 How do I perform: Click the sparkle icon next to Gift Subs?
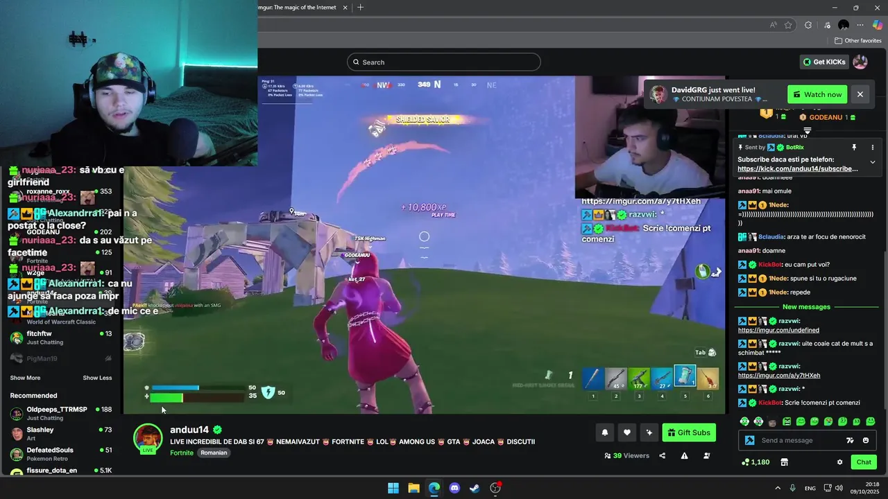649,432
